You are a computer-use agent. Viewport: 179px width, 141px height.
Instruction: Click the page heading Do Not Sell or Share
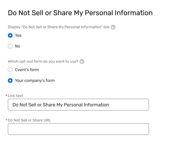80,13
